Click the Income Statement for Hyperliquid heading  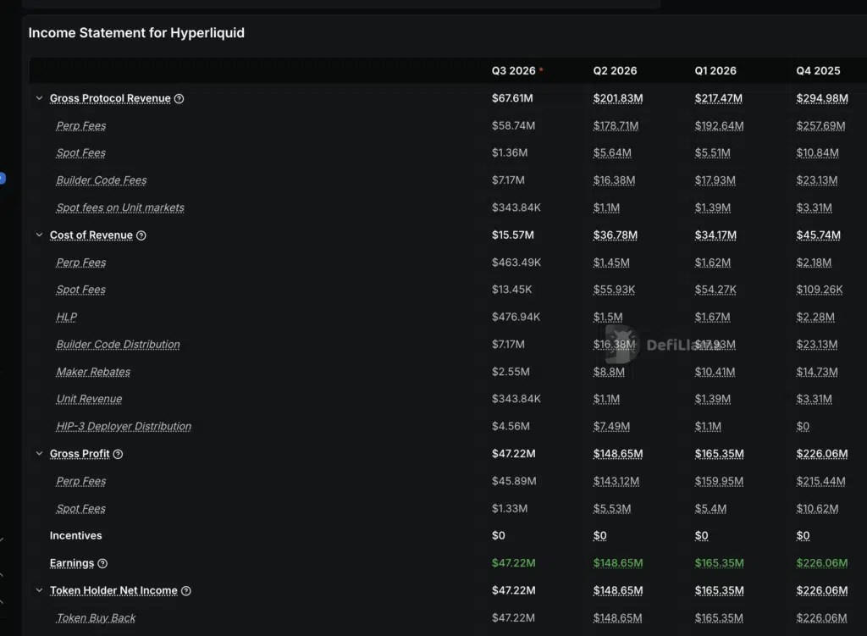coord(136,33)
